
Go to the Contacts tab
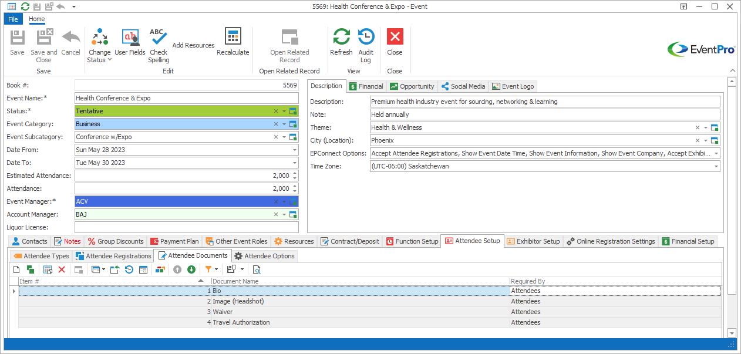click(x=30, y=241)
